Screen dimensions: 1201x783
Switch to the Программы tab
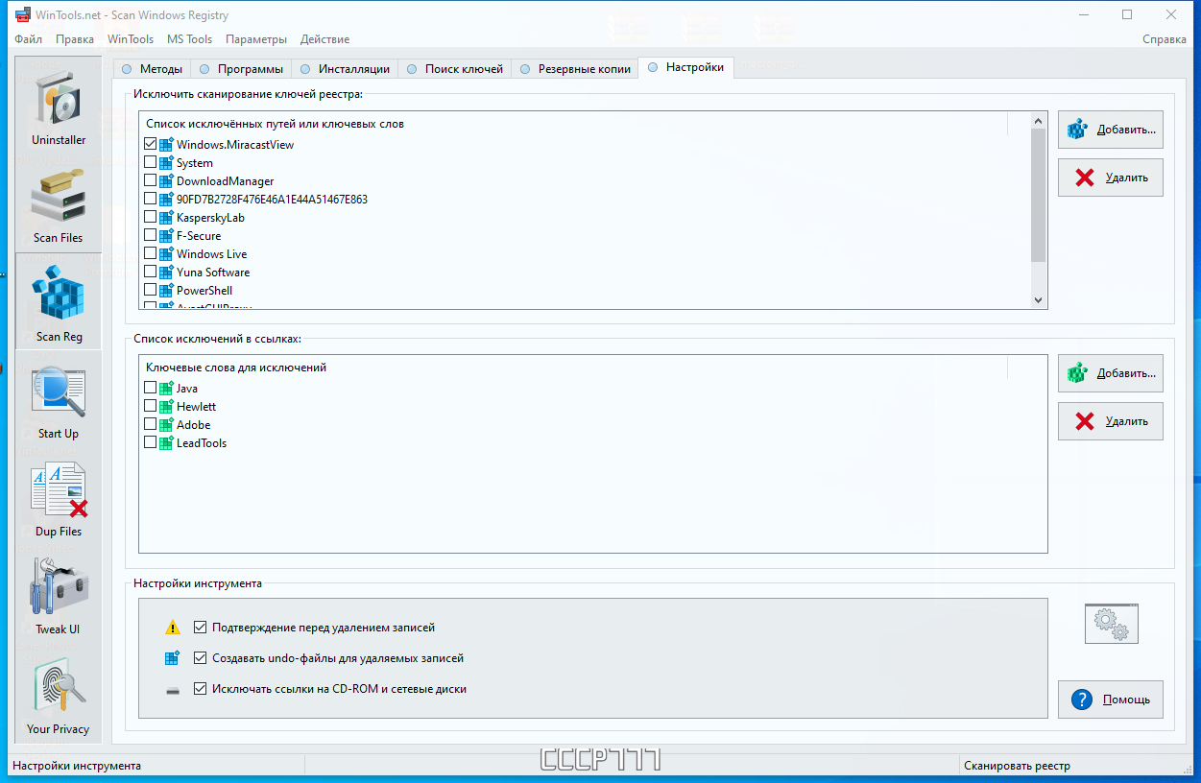[x=241, y=69]
